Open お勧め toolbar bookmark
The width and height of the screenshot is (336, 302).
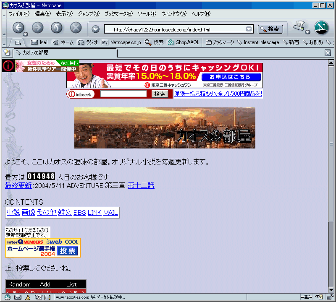(313, 42)
